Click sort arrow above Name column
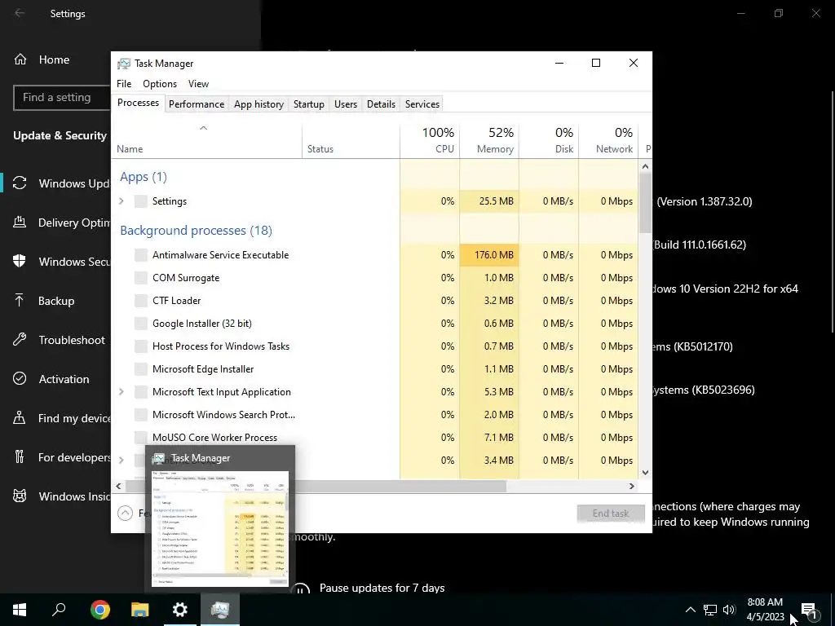This screenshot has width=835, height=626. pyautogui.click(x=203, y=128)
